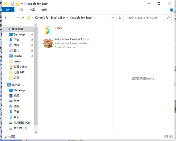176x141 pixels.
Task: Click the pin icon beside 文档 in quick access
Action: pyautogui.click(x=32, y=45)
